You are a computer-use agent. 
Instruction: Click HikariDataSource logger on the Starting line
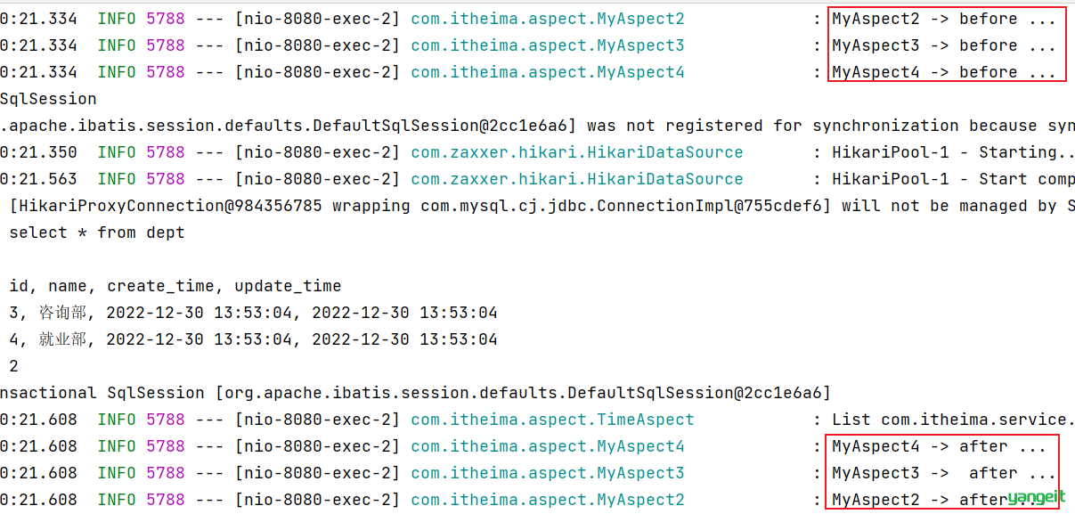577,152
